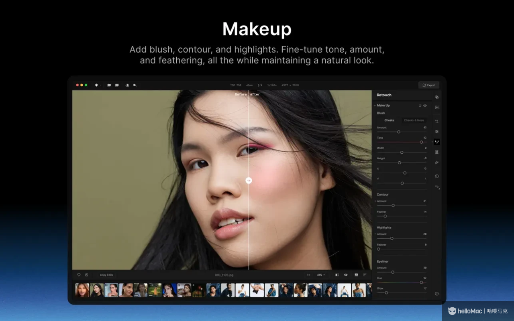Viewport: 514px width, 321px height.
Task: Open the dashed square mask tool in the sidebar
Action: (437, 108)
